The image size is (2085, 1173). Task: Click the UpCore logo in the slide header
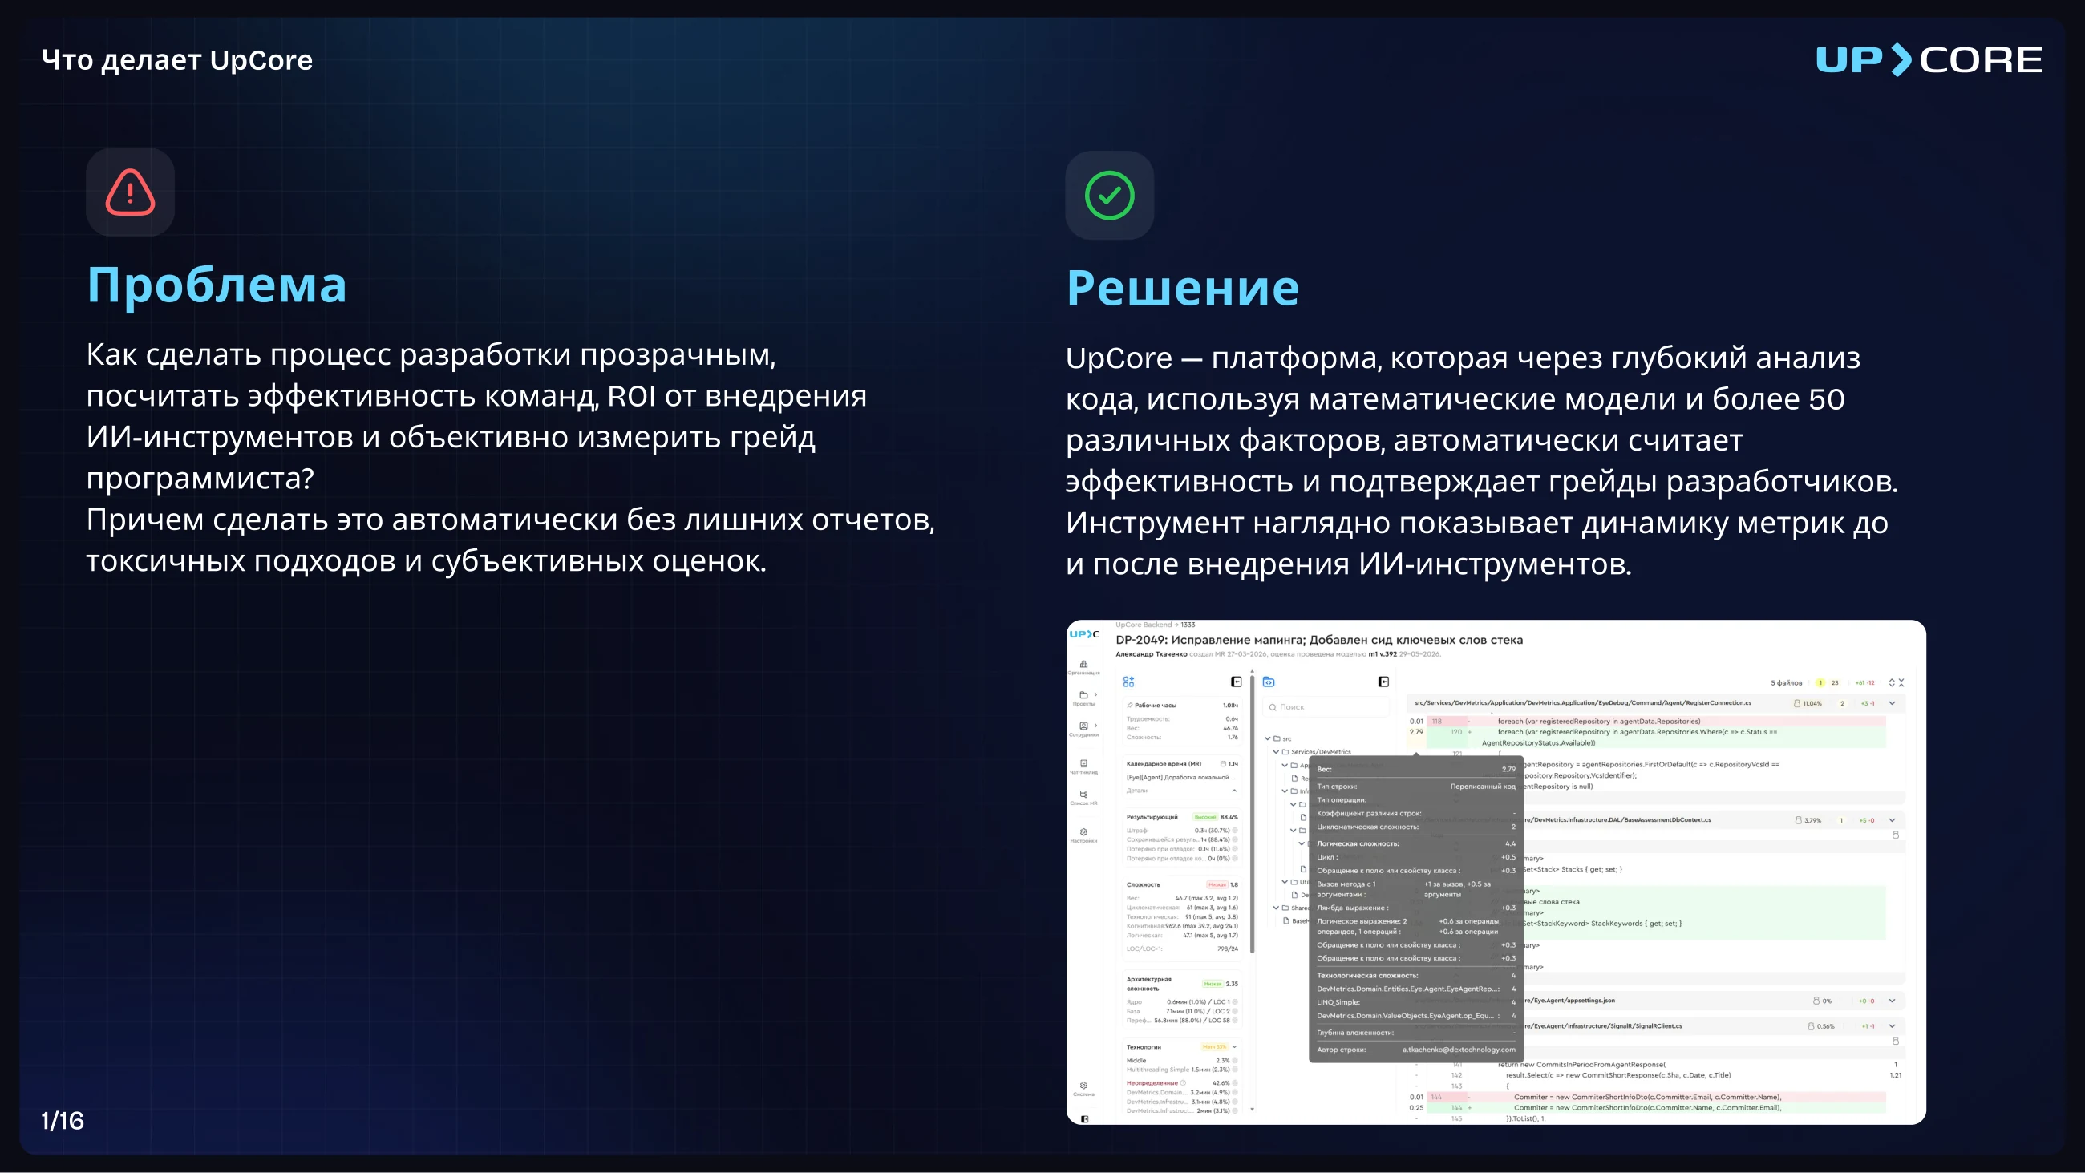1929,60
